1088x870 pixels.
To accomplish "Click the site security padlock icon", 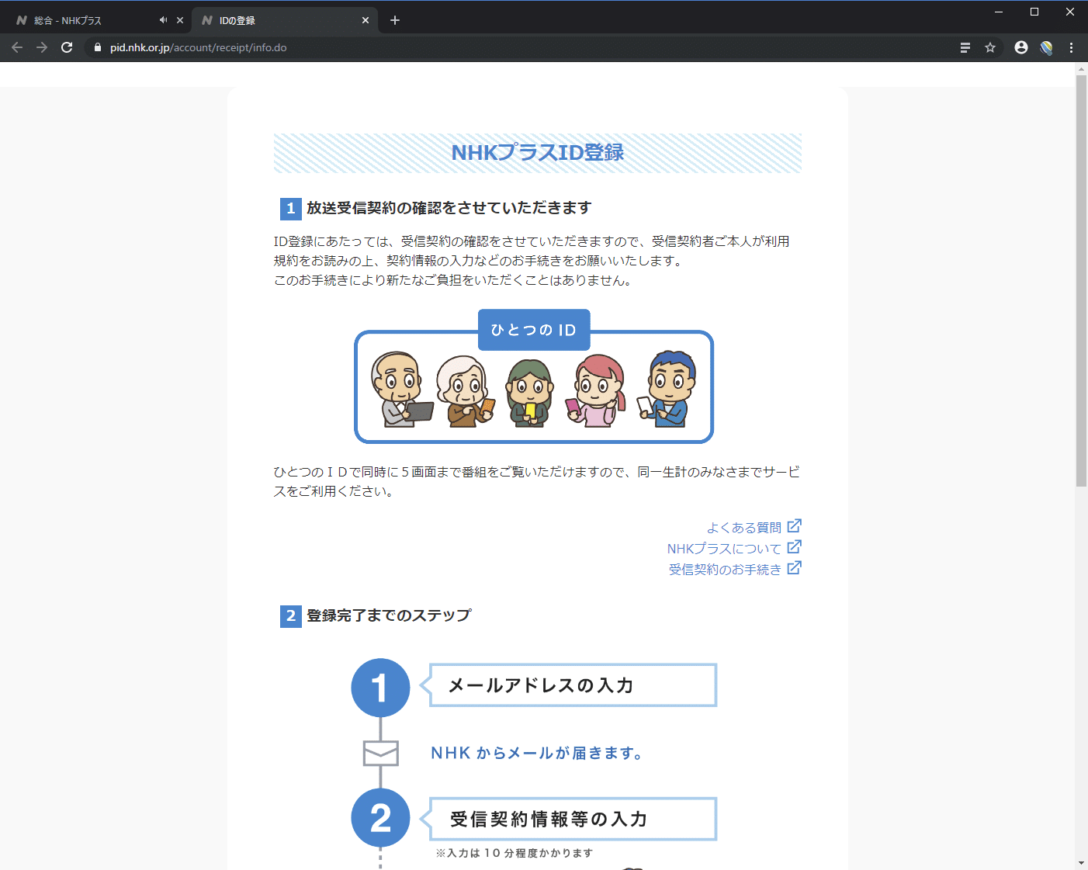I will (97, 47).
